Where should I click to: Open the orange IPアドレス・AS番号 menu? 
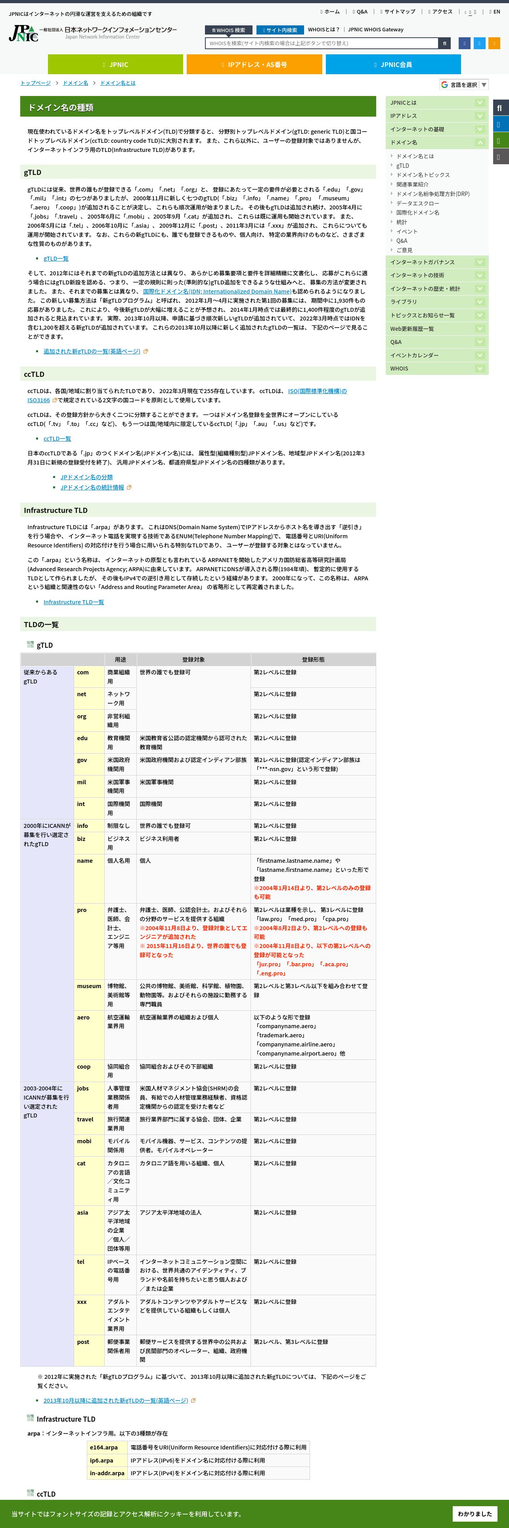coord(254,64)
